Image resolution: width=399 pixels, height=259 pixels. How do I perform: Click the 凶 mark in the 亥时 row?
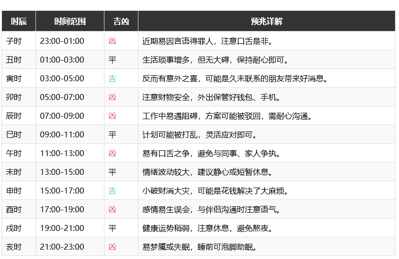112,247
